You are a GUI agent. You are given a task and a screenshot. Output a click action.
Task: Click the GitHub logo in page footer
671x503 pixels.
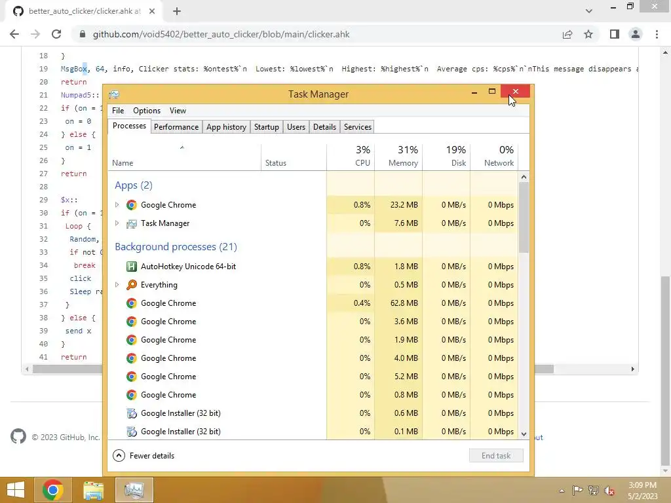click(x=18, y=437)
